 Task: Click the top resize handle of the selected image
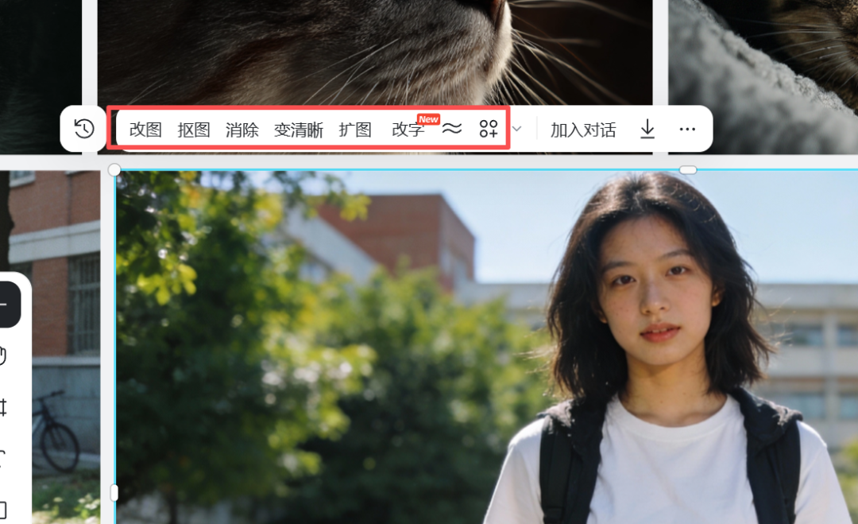pos(690,168)
